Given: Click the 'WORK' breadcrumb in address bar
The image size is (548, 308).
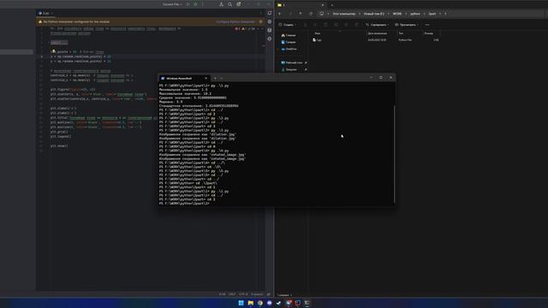Looking at the screenshot, I should (x=397, y=14).
